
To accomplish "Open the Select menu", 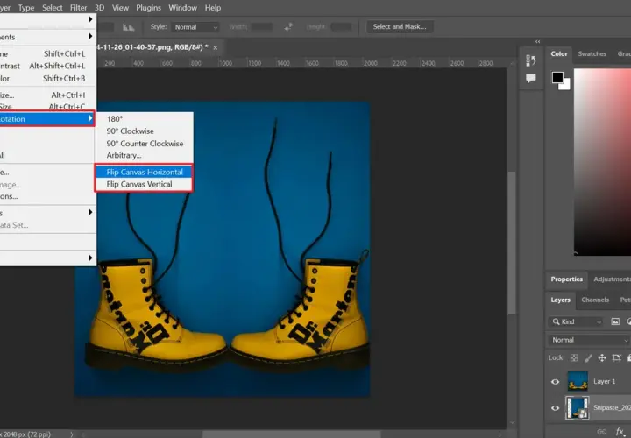I will 53,8.
